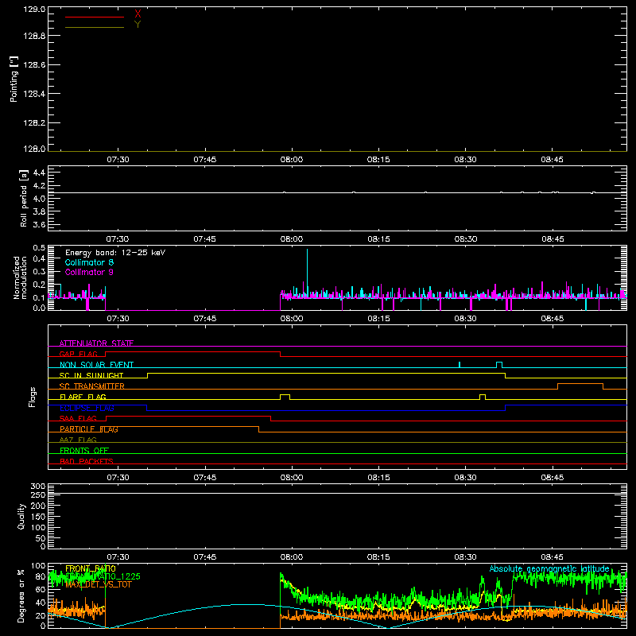Viewport: 636px width, 636px height.
Task: Click the red X legend line
Action: coord(95,17)
